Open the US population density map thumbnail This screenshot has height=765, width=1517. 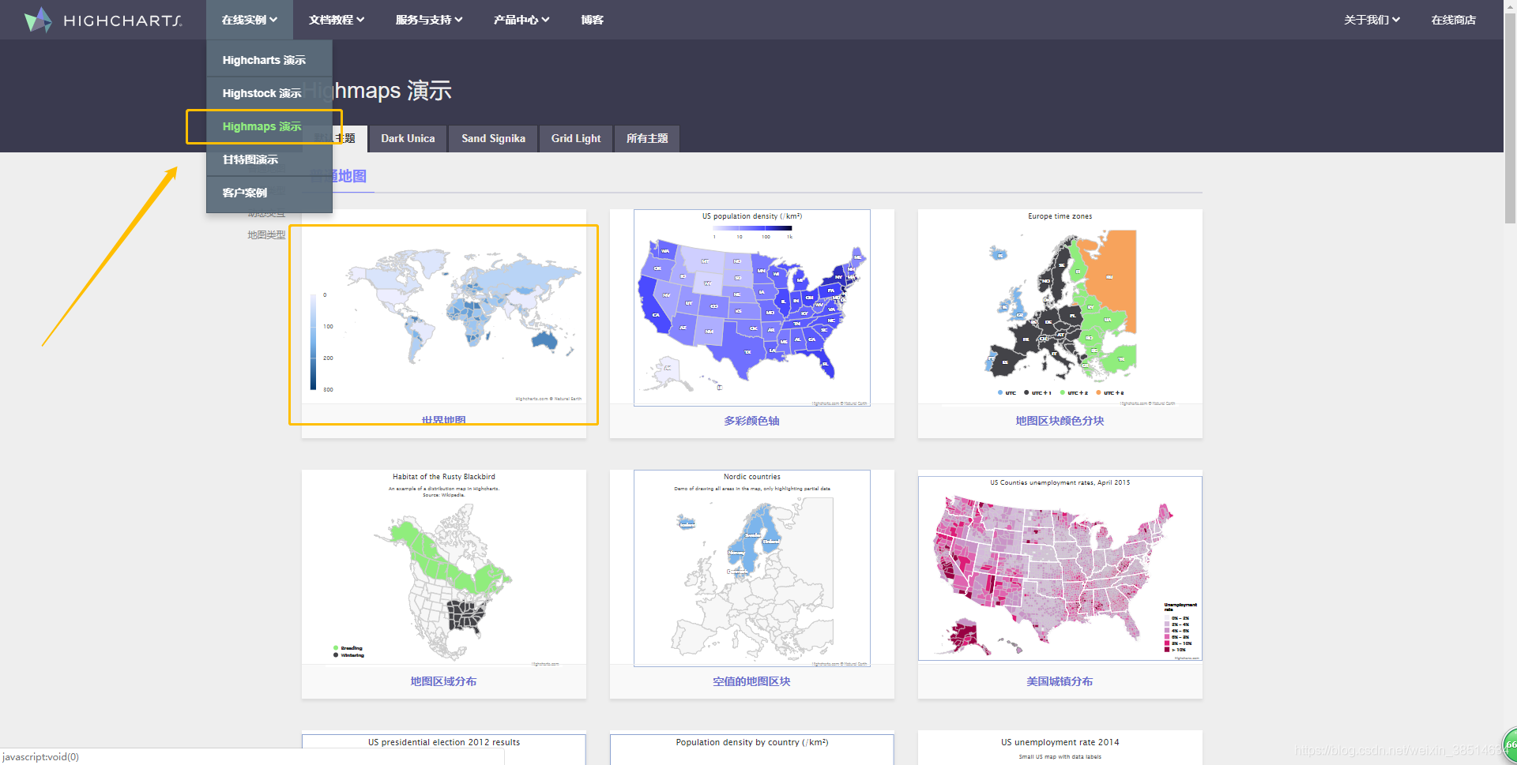click(x=752, y=308)
